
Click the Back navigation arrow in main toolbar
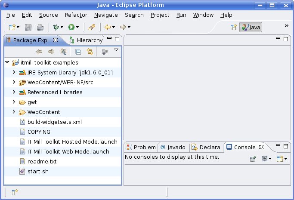tap(108, 28)
